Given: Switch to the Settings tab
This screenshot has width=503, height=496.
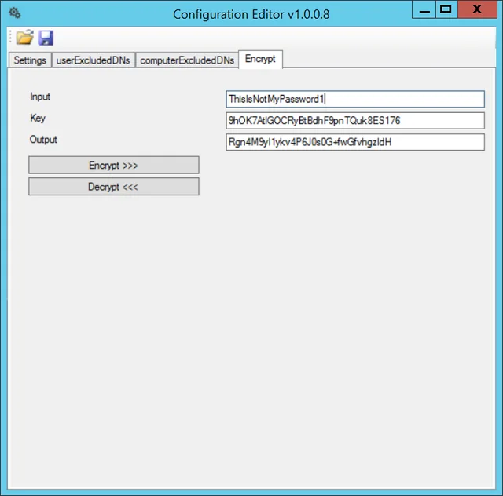Looking at the screenshot, I should click(30, 60).
